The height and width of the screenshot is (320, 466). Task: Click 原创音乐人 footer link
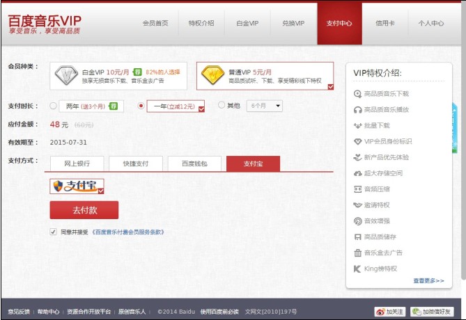[132, 312]
